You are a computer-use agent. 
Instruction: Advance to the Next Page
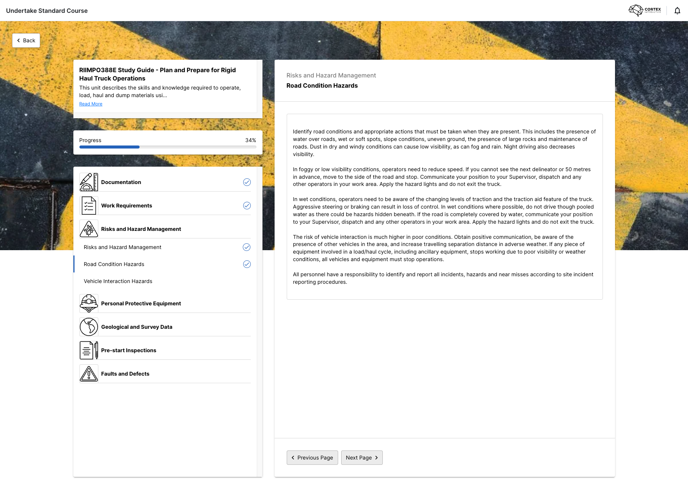[362, 458]
